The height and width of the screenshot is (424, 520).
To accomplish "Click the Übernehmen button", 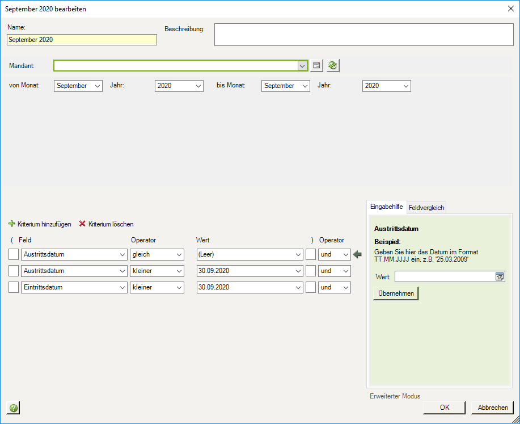I will coord(396,293).
